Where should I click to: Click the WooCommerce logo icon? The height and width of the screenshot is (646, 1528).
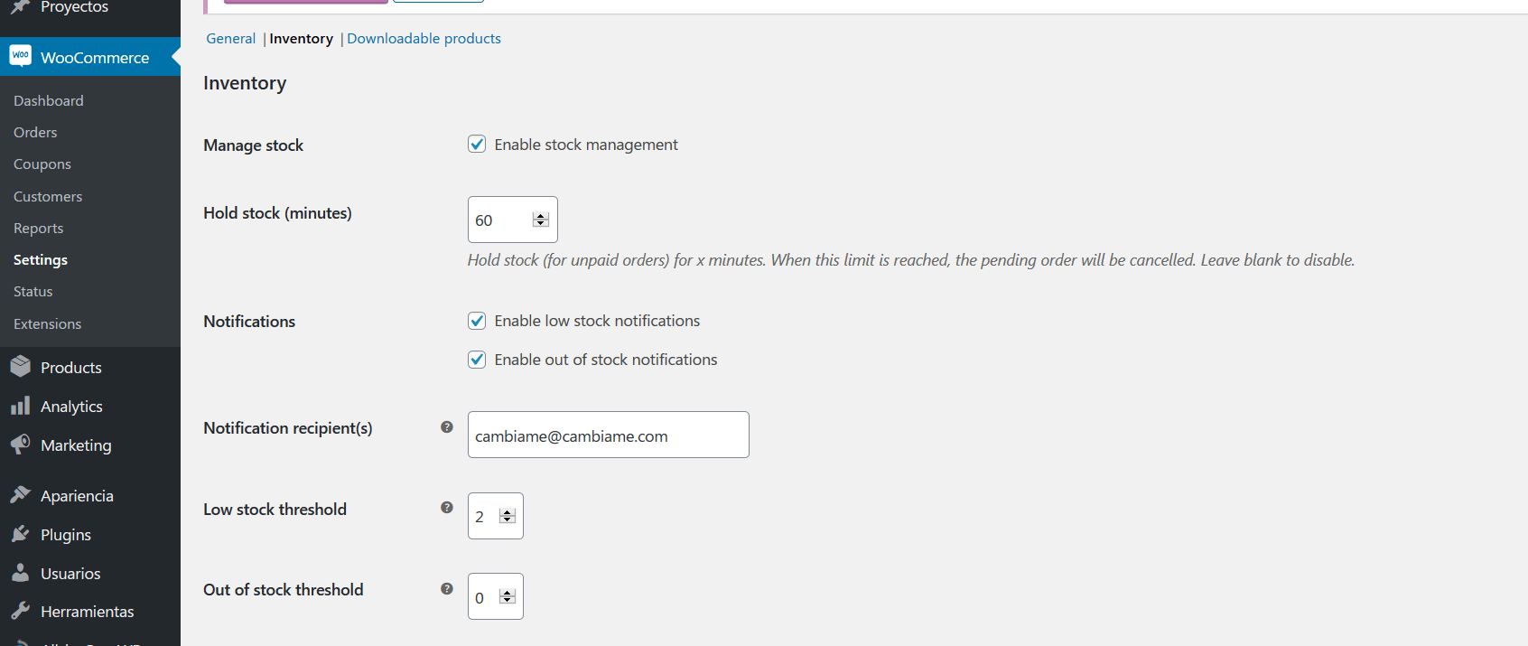[x=20, y=56]
